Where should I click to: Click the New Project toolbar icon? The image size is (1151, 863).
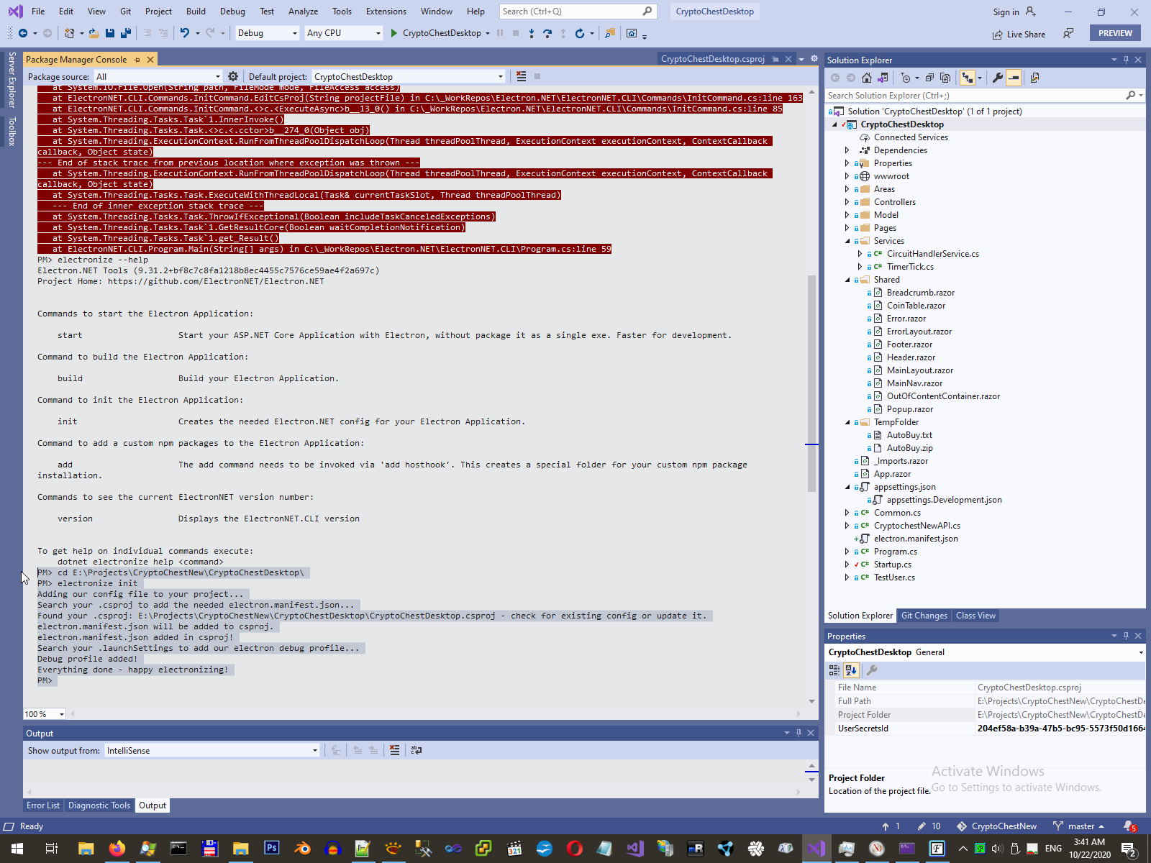pyautogui.click(x=69, y=33)
